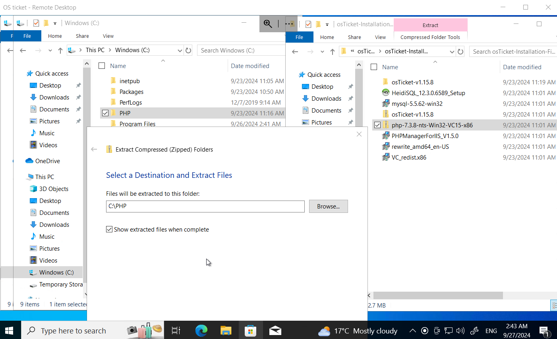
Task: Open Quick Access Toolbar dropdown in left window
Action: (55, 23)
